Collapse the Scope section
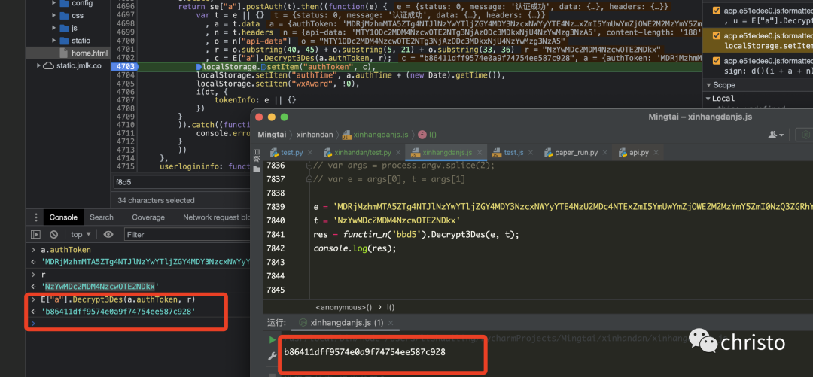 pyautogui.click(x=708, y=85)
